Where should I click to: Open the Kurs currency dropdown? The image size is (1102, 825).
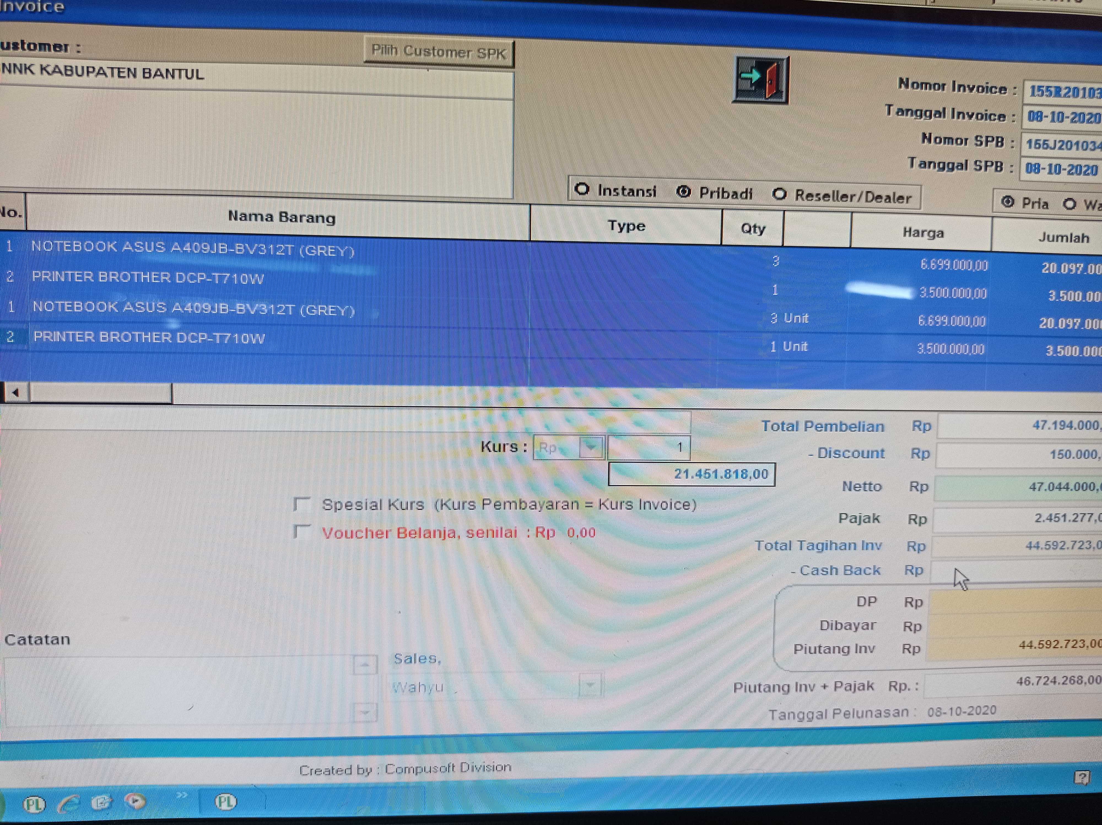click(x=592, y=447)
